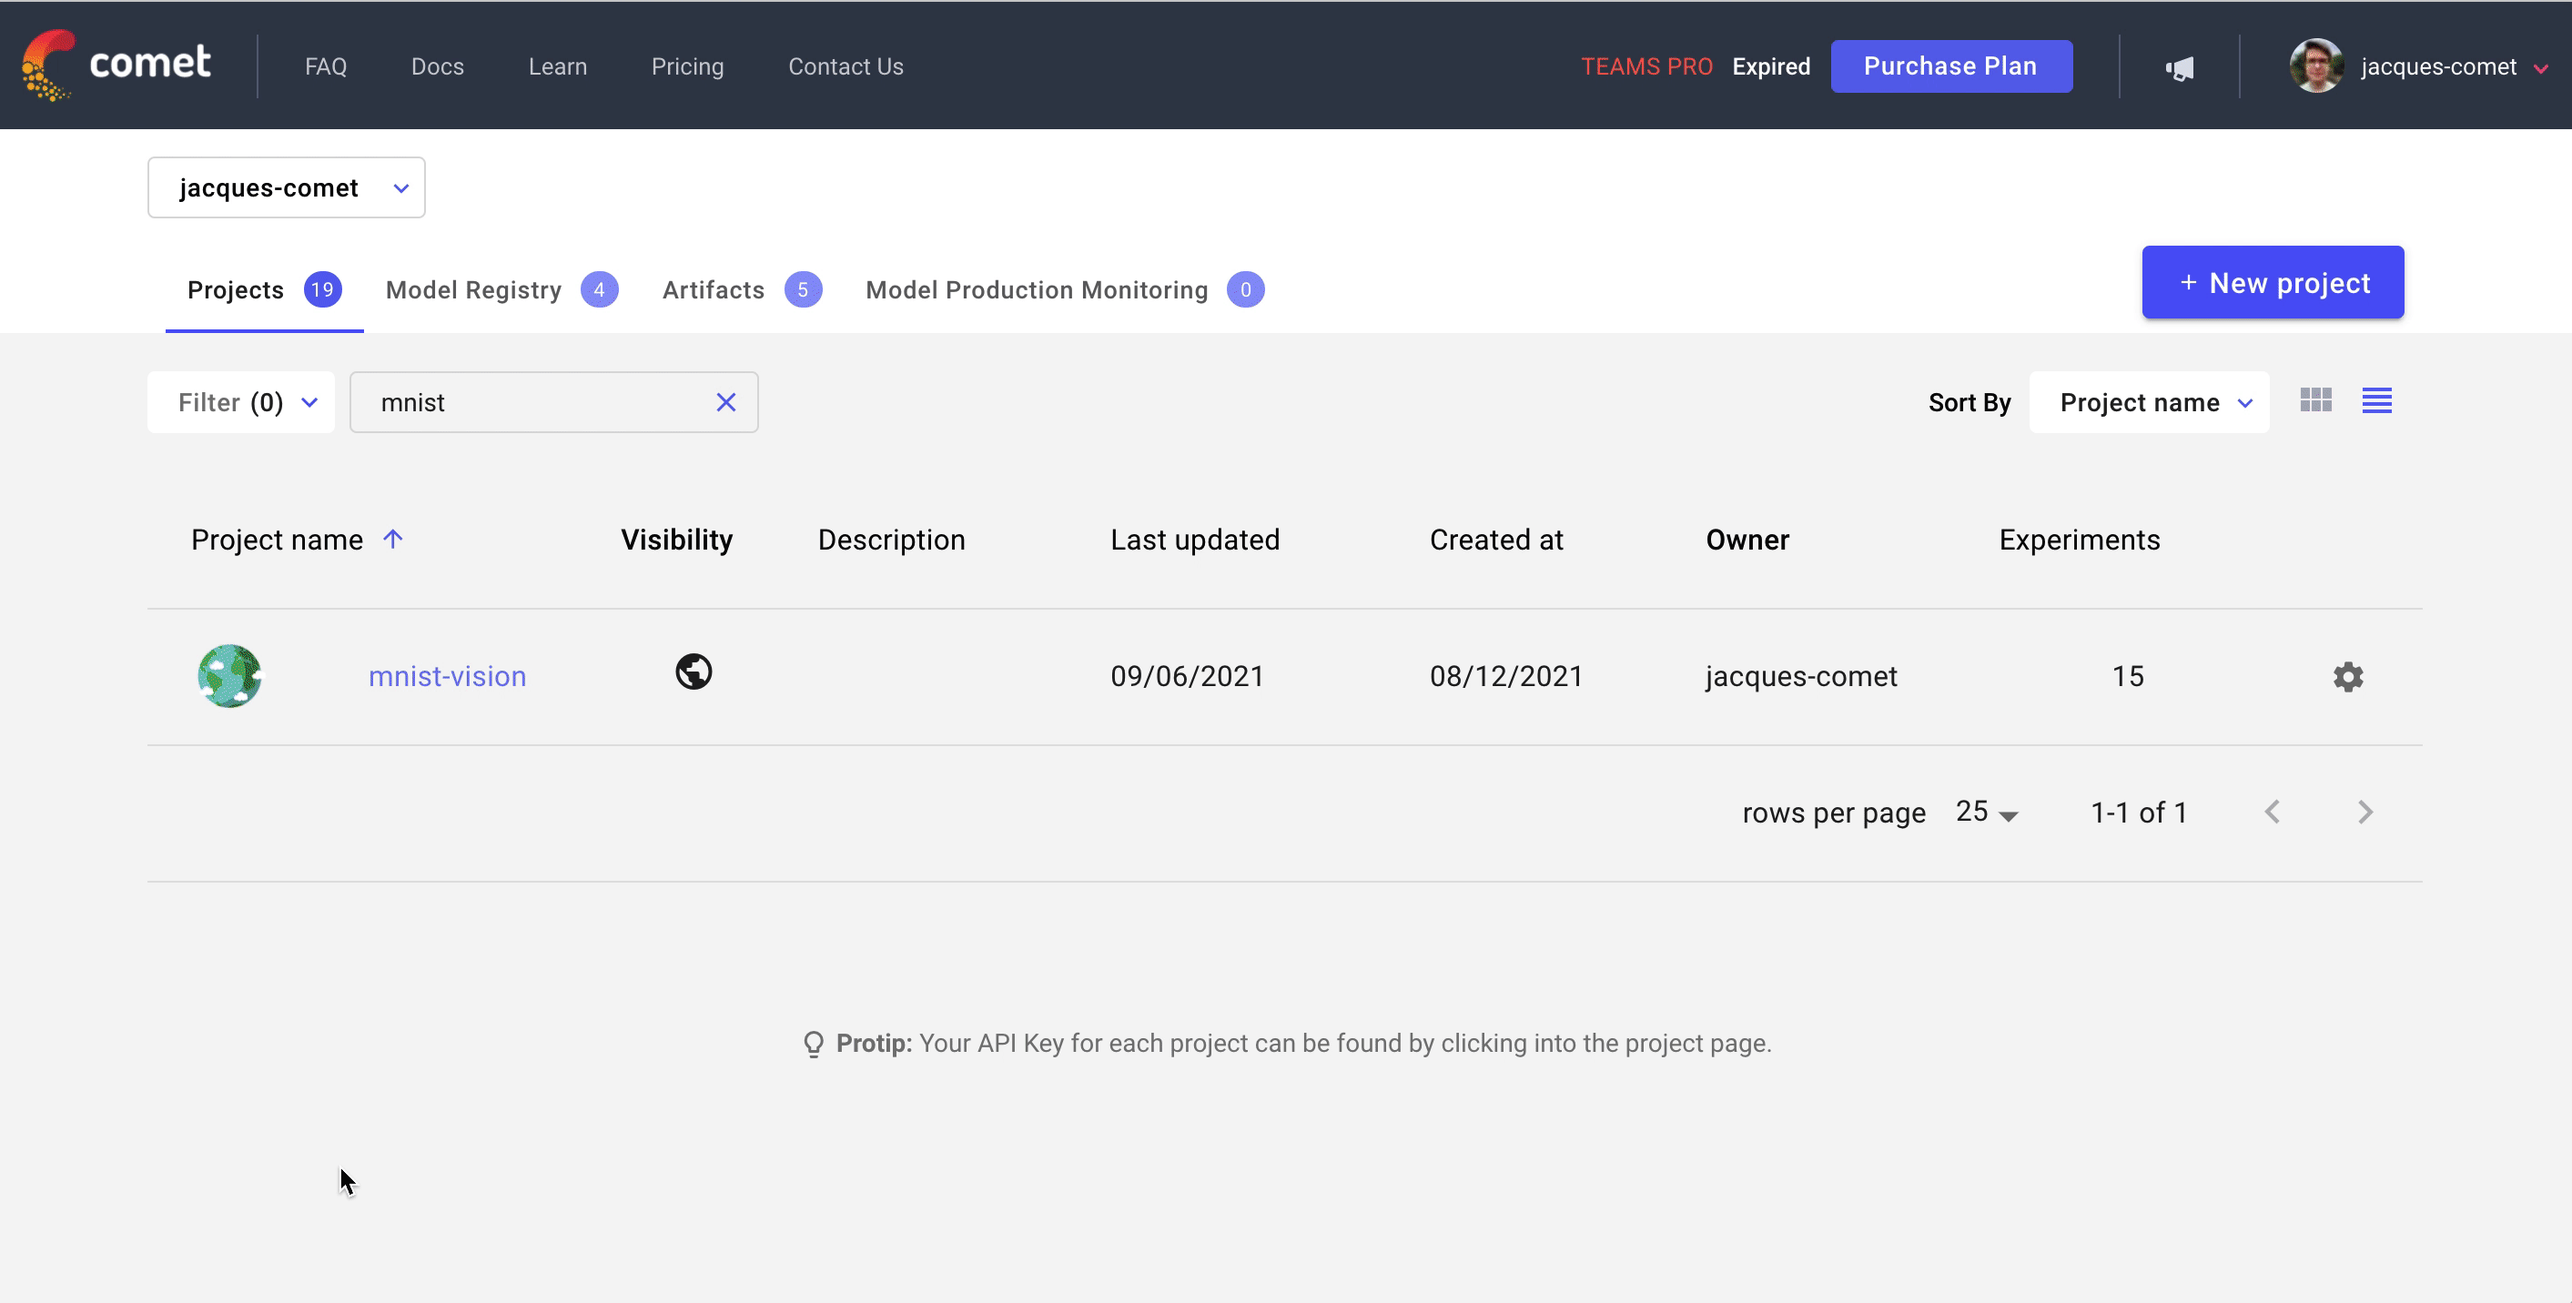This screenshot has width=2572, height=1303.
Task: Click the settings gear icon for mnist-vision
Action: click(x=2349, y=676)
